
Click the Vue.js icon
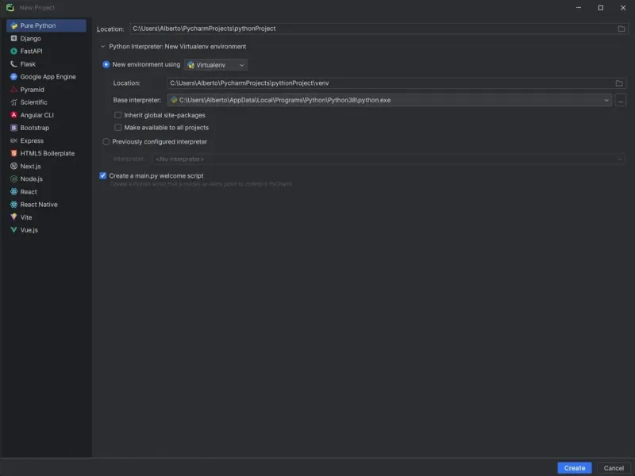(x=13, y=229)
